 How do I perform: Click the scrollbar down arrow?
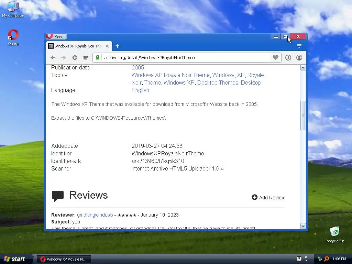coord(303,226)
